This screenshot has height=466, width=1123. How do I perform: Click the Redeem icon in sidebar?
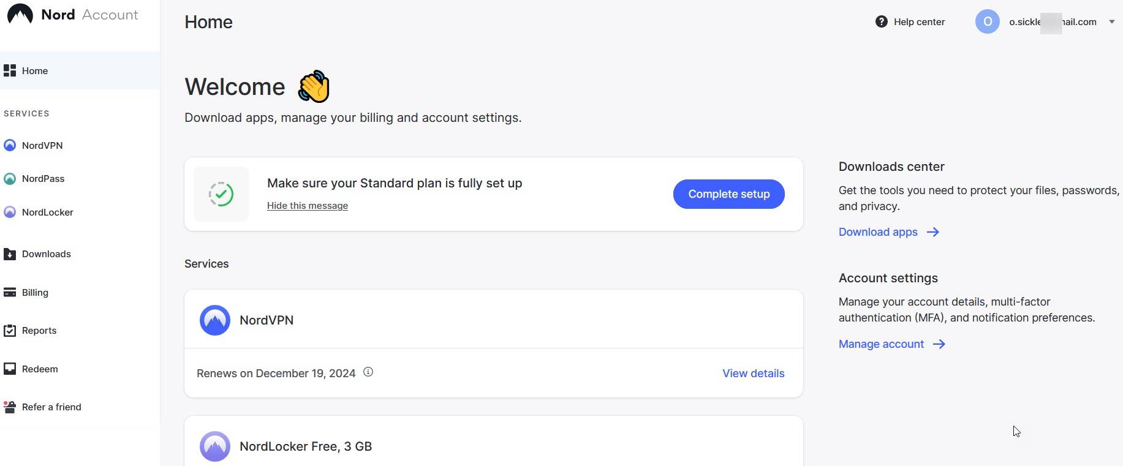(10, 369)
